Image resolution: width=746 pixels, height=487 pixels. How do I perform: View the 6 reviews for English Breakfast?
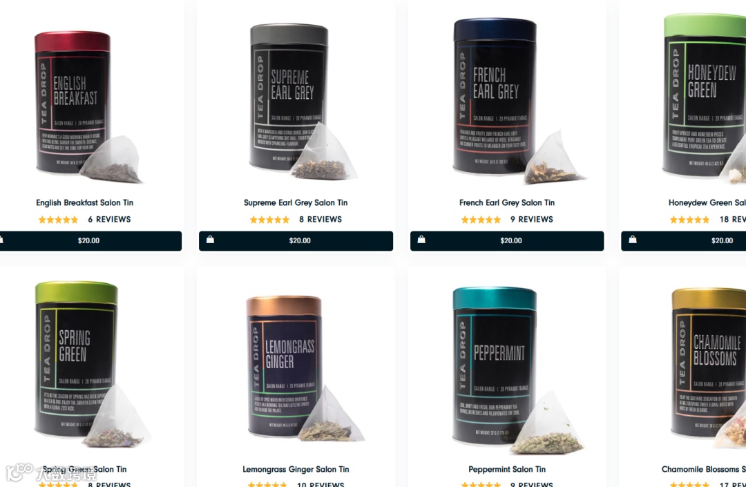pyautogui.click(x=109, y=220)
